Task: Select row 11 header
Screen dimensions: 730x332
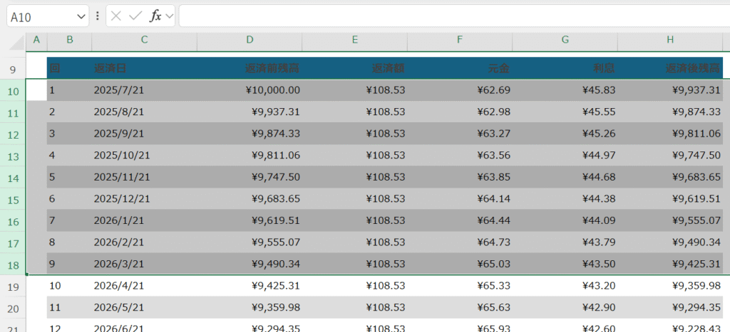Action: pos(13,113)
